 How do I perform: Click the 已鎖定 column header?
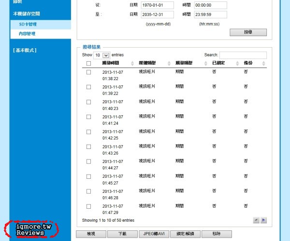pyautogui.click(x=218, y=63)
